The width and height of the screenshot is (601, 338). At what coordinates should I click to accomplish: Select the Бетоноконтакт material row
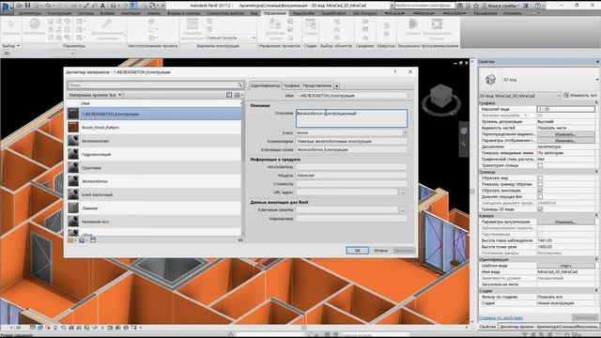[x=154, y=141]
